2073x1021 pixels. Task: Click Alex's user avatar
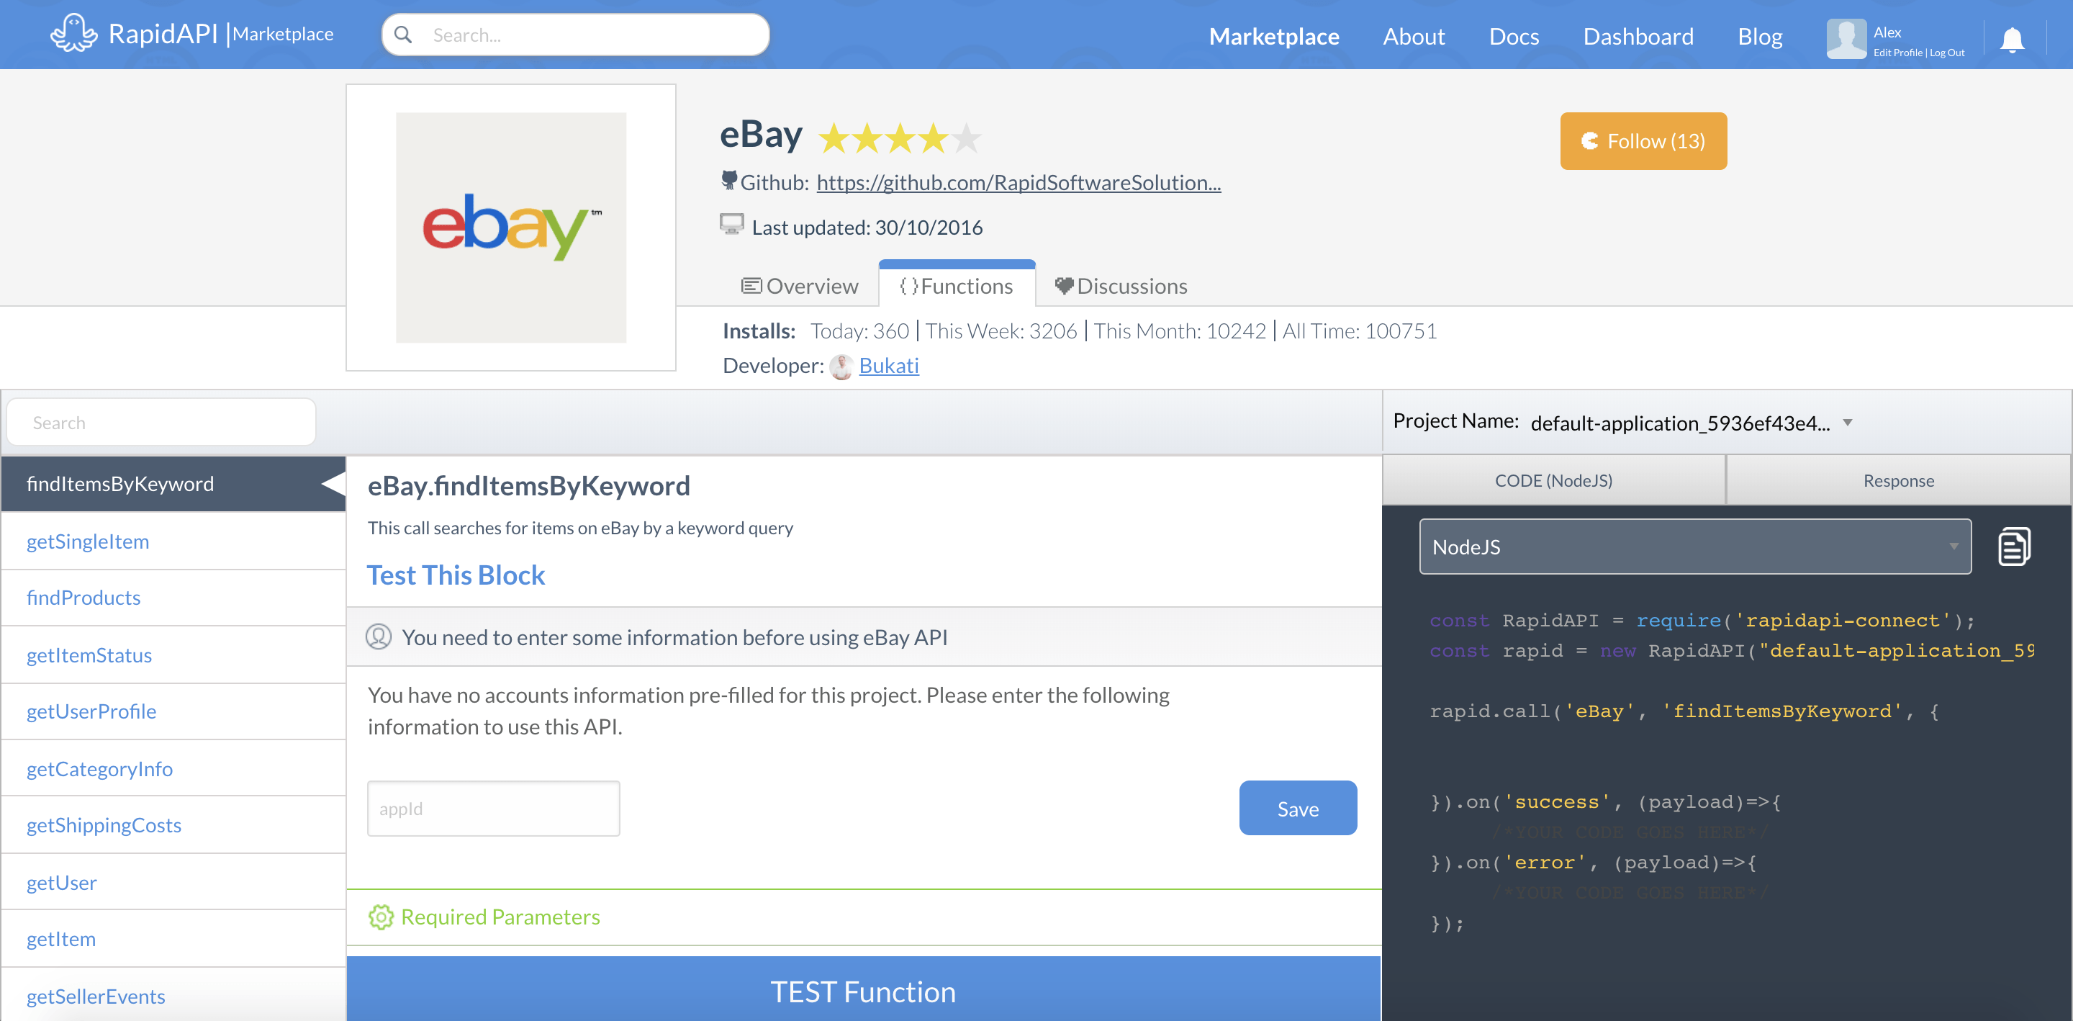click(x=1846, y=39)
